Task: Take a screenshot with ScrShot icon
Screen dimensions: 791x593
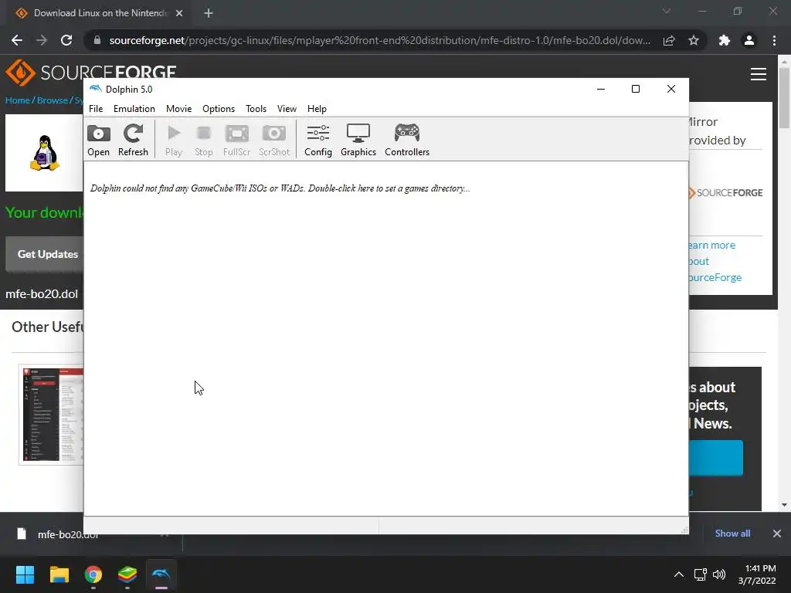Action: coord(274,140)
